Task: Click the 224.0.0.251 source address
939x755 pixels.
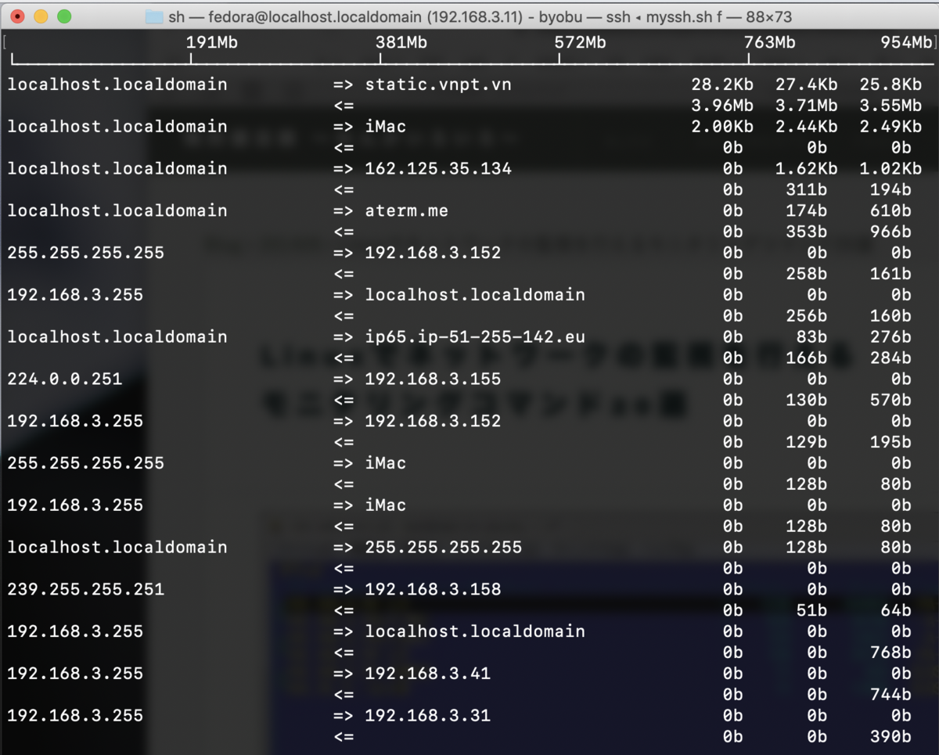Action: pos(65,379)
